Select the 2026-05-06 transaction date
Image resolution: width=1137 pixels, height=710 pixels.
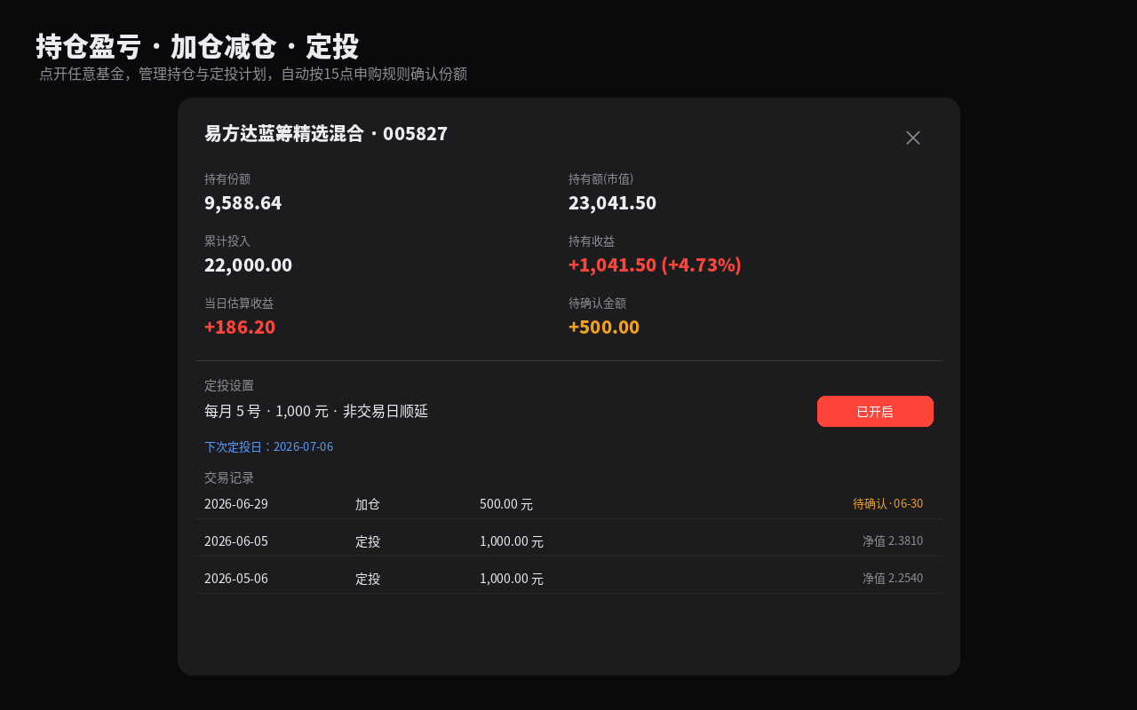[x=236, y=579]
